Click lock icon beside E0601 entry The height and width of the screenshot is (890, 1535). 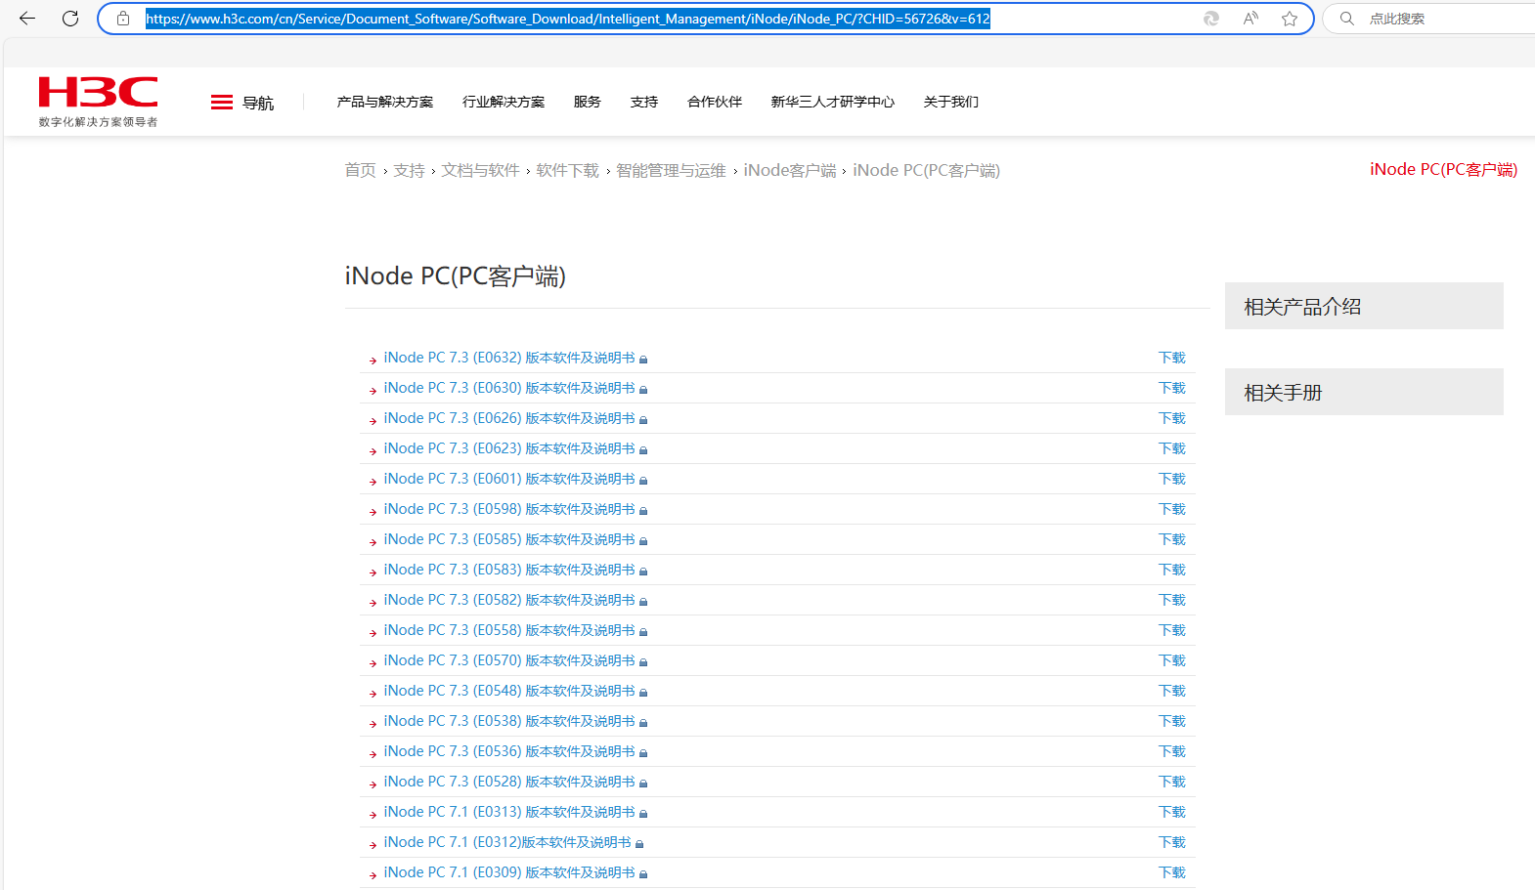point(643,481)
